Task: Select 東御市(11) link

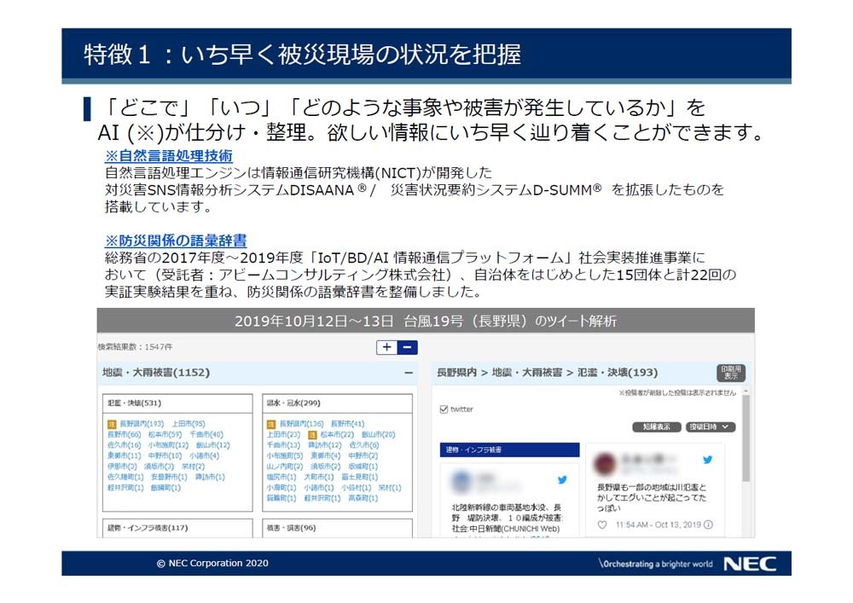Action: click(124, 455)
